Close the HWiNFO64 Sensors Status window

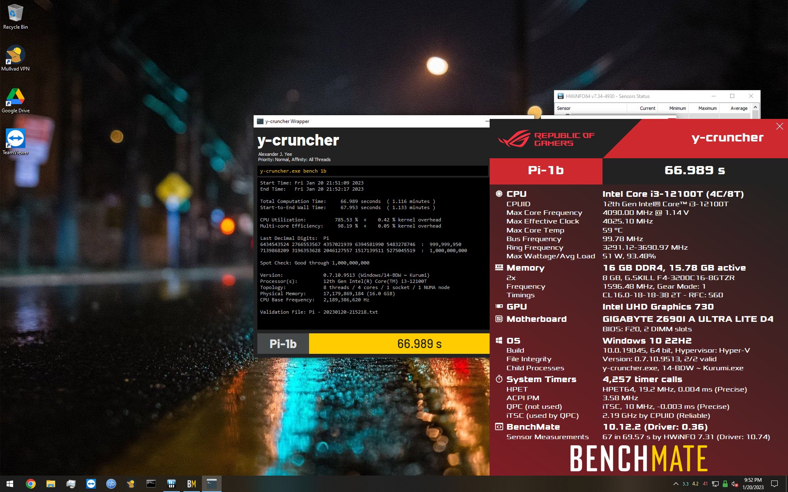[x=751, y=96]
